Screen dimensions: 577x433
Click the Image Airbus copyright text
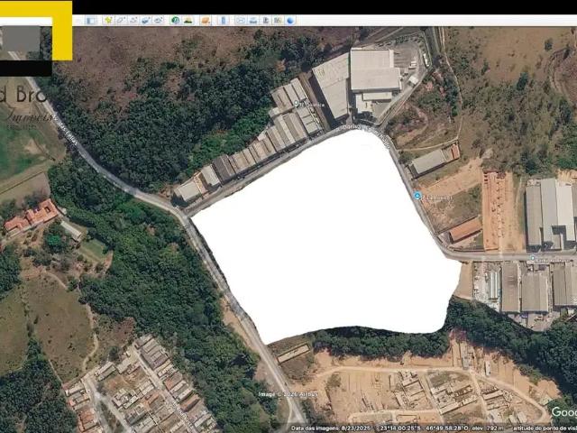[288, 394]
